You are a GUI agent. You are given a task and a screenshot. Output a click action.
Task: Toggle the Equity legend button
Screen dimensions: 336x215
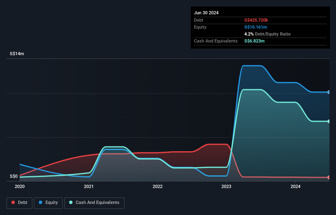pyautogui.click(x=48, y=203)
